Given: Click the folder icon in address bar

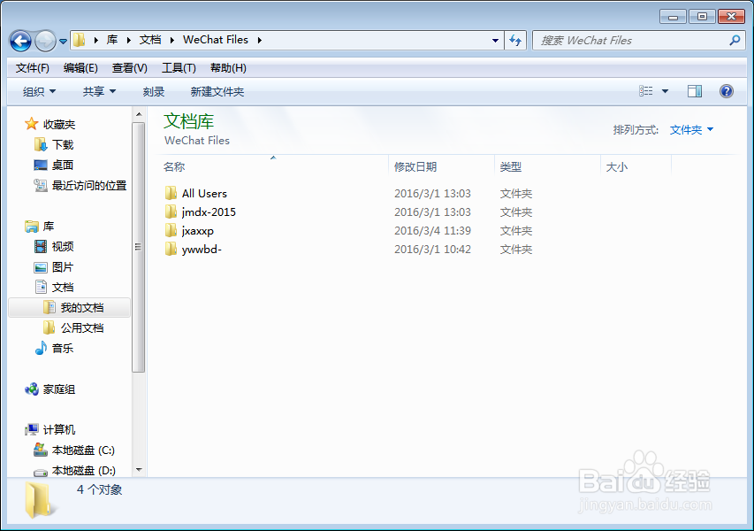Looking at the screenshot, I should 80,40.
